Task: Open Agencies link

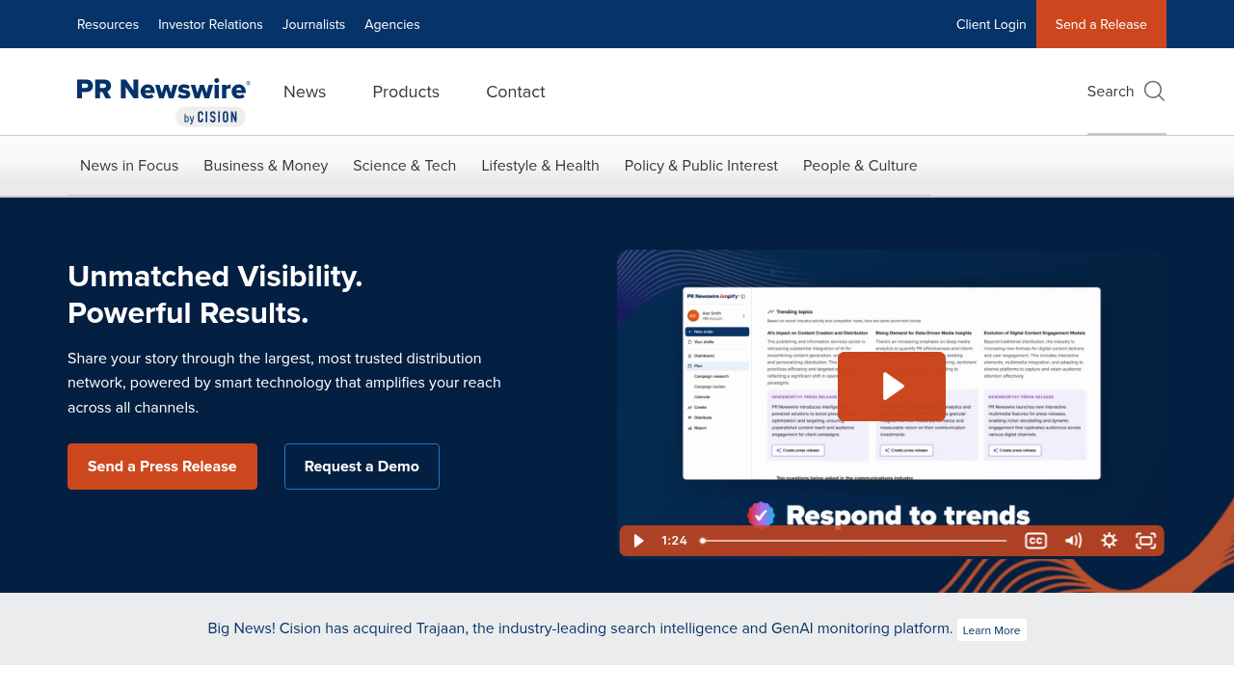Action: coord(392,24)
